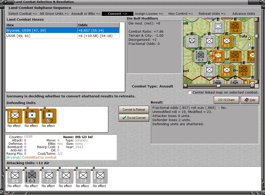Select the 152 mm 5-2 defending unit

[49, 116]
